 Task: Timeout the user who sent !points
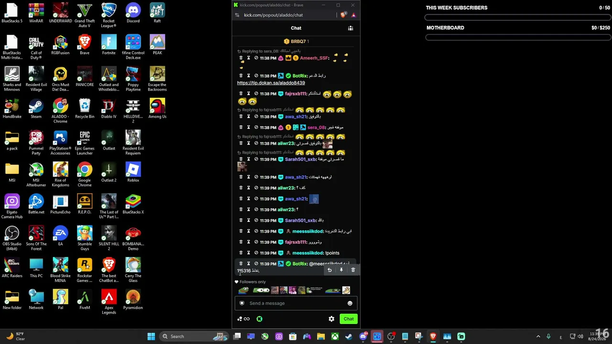click(249, 253)
